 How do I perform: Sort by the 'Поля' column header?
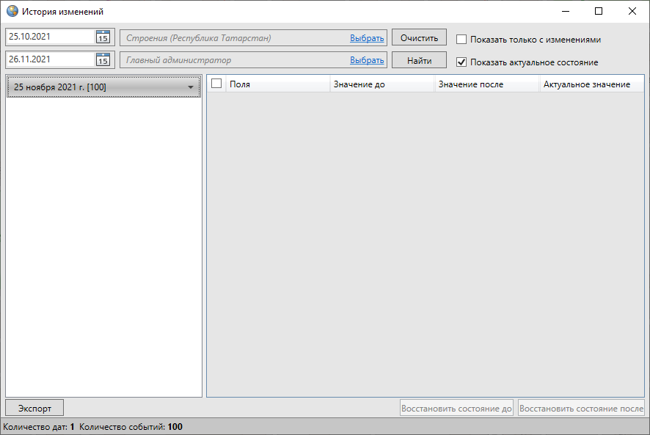coord(277,84)
